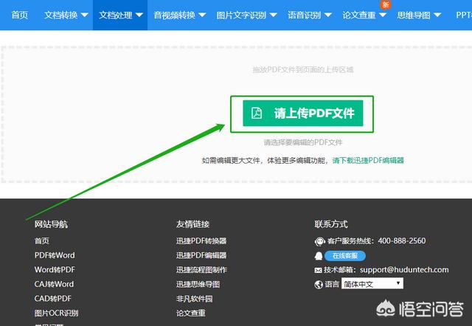Open the 音视频转换 menu

coord(175,15)
